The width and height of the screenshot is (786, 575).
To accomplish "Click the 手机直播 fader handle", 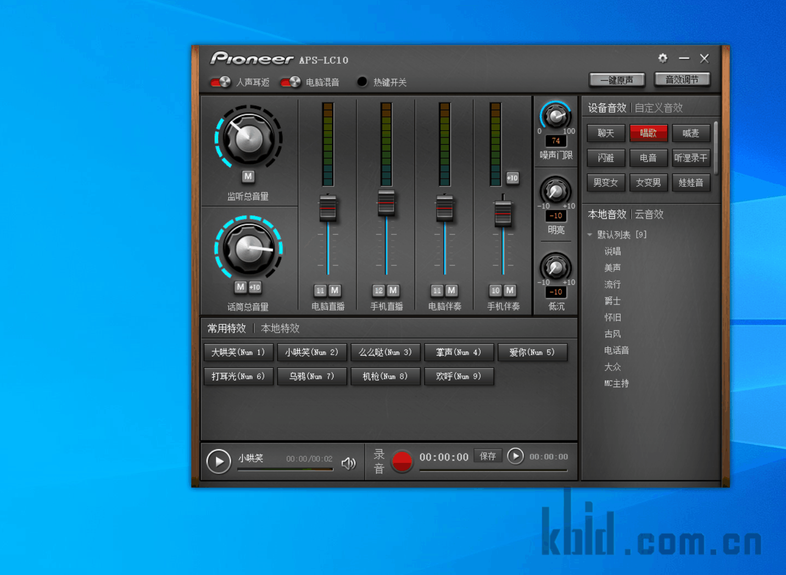I will coord(386,203).
